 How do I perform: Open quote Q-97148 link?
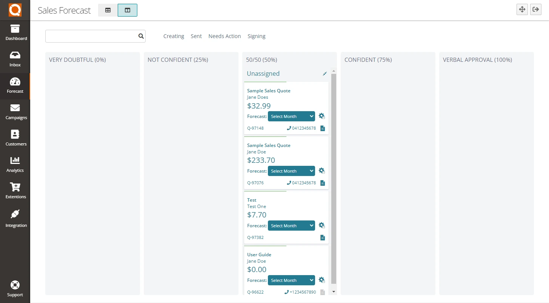(255, 128)
